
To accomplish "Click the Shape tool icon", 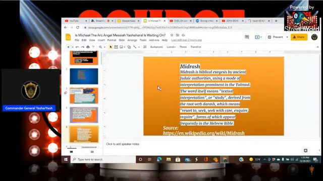I will (129, 47).
